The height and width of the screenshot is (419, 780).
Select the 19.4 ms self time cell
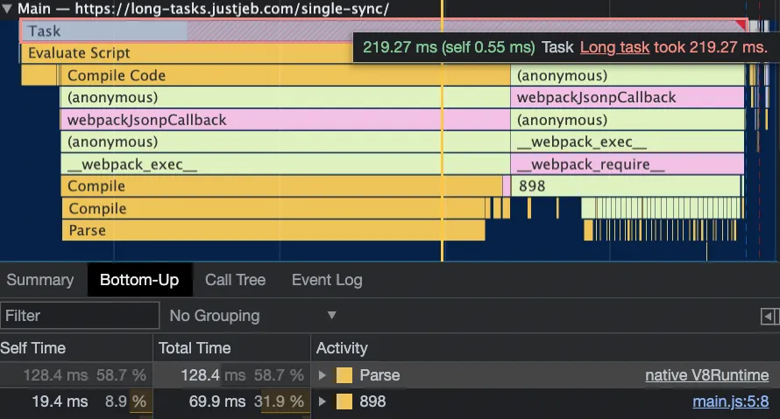coord(76,402)
